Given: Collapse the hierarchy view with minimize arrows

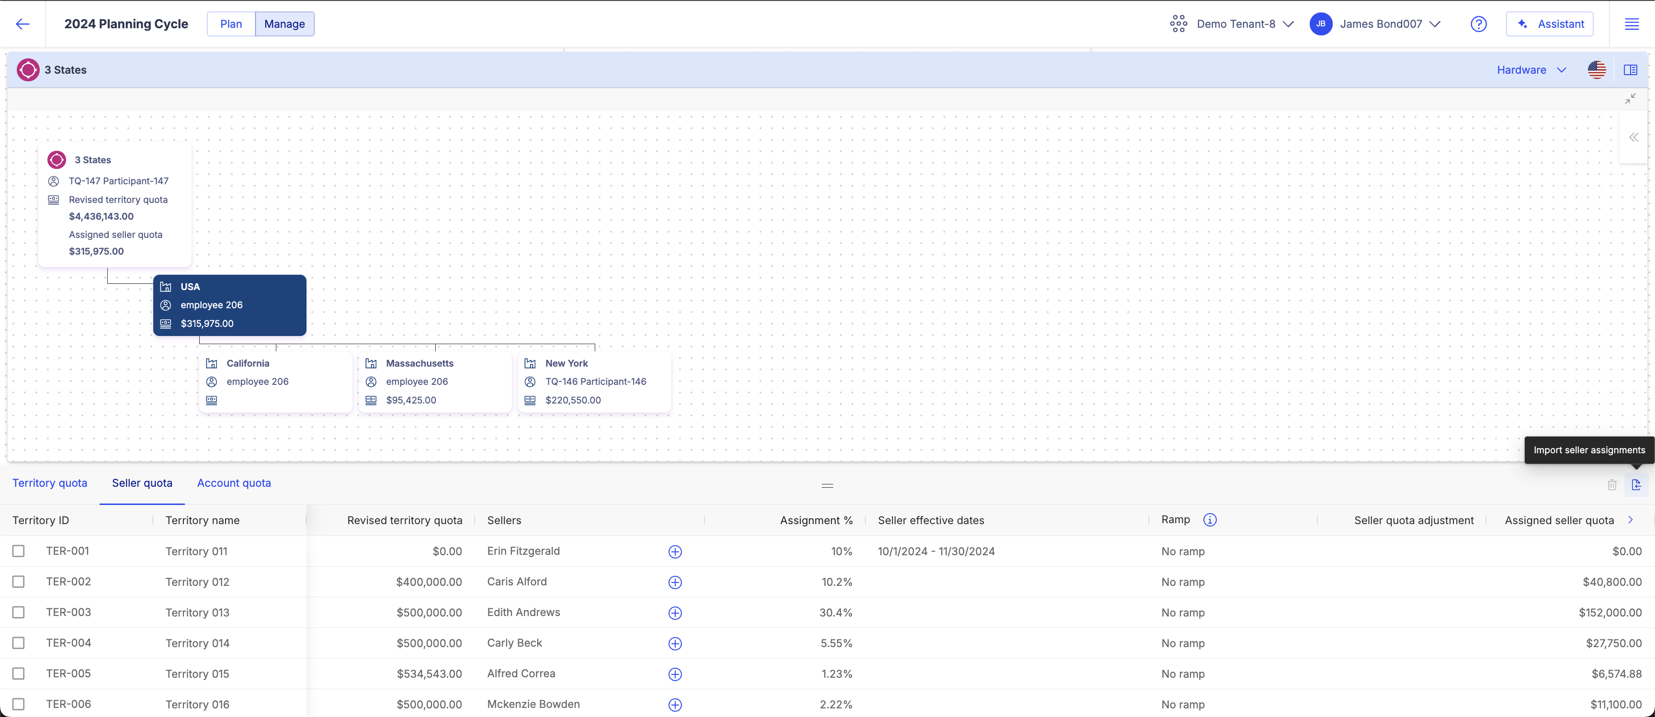Looking at the screenshot, I should pyautogui.click(x=1630, y=98).
